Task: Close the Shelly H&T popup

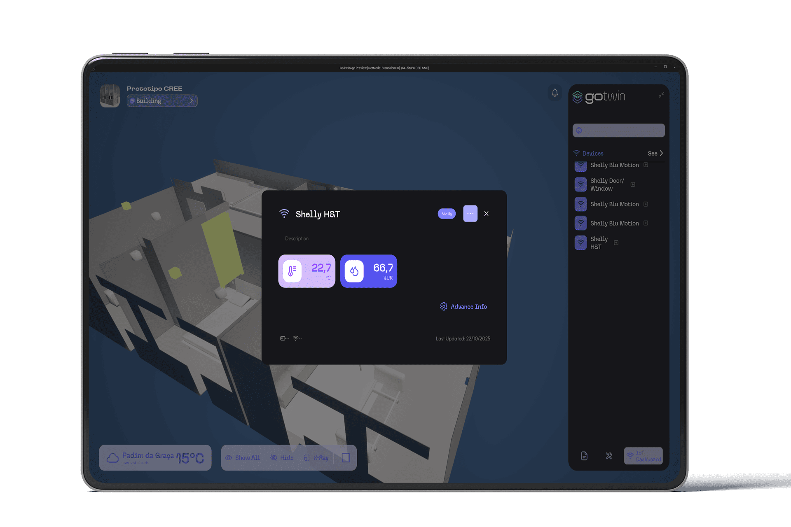Action: tap(486, 214)
